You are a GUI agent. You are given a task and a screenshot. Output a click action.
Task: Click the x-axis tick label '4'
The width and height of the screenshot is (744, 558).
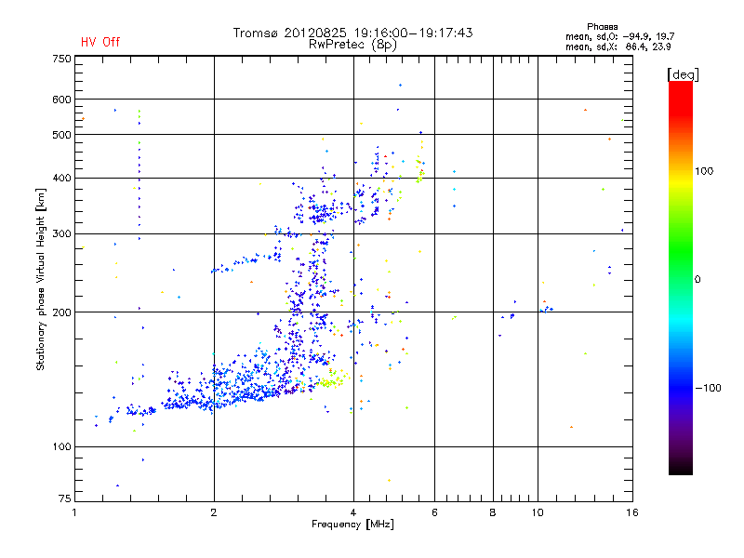click(353, 512)
